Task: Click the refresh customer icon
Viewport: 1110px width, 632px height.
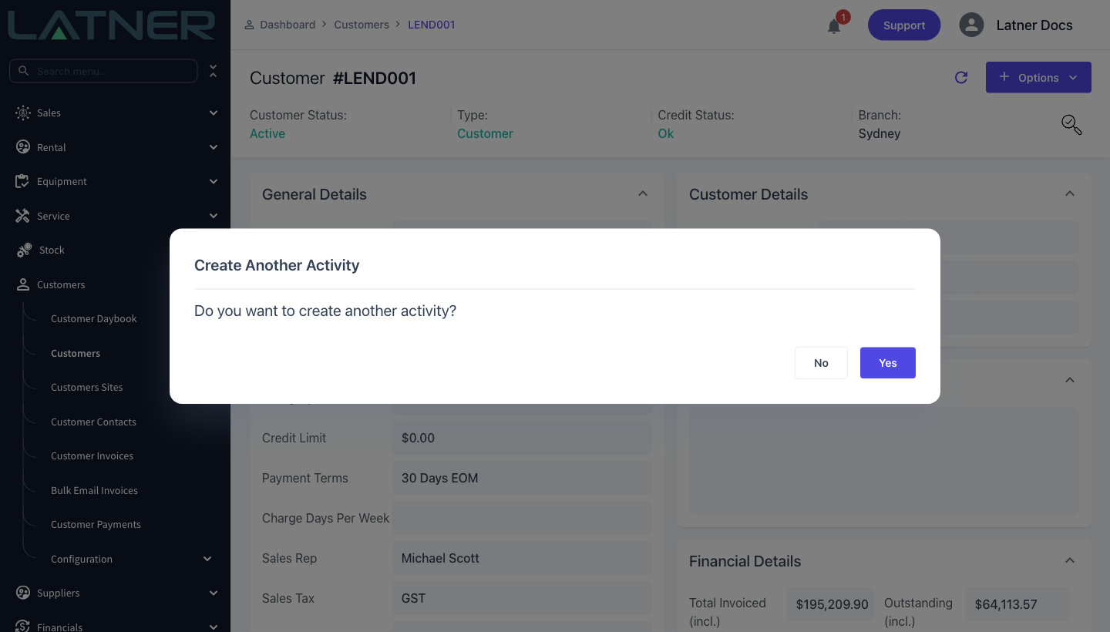Action: point(961,77)
